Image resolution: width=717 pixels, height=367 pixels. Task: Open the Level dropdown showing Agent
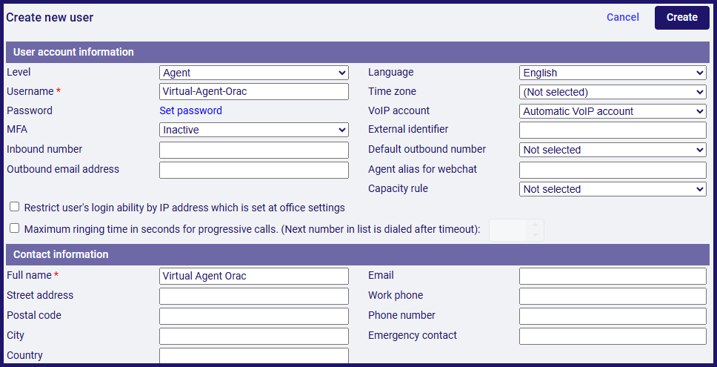click(x=254, y=73)
